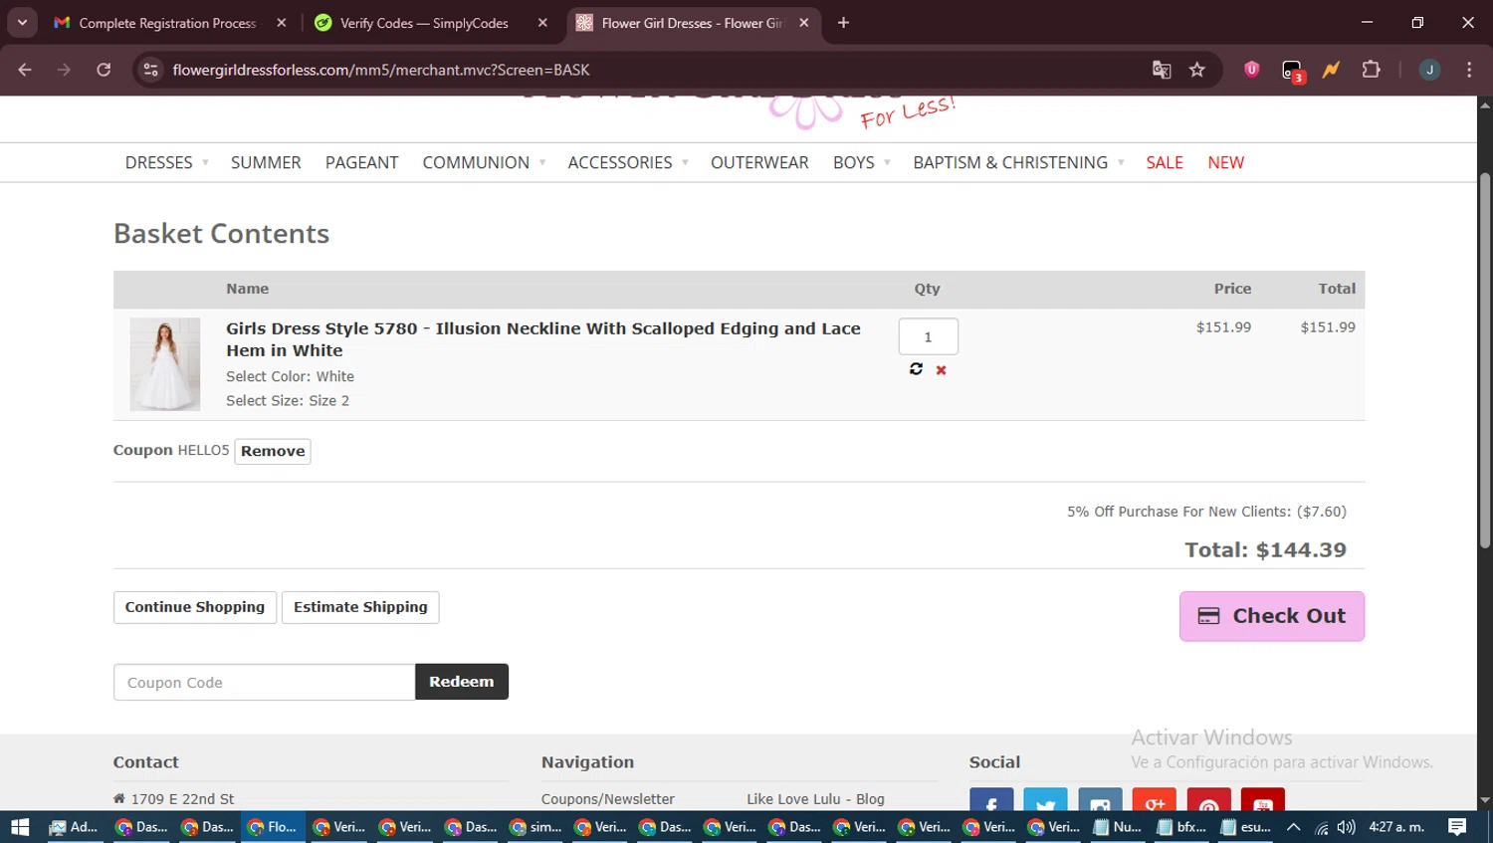
Task: Remove the dress using the red X icon
Action: click(x=941, y=370)
